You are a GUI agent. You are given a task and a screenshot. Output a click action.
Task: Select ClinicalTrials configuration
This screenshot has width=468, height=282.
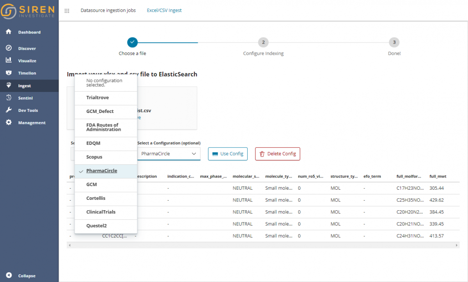point(106,212)
